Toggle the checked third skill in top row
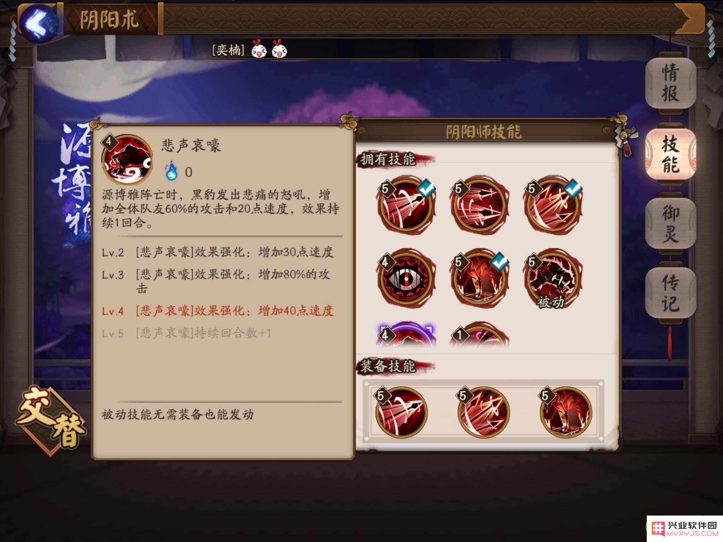This screenshot has height=542, width=723. click(x=553, y=205)
